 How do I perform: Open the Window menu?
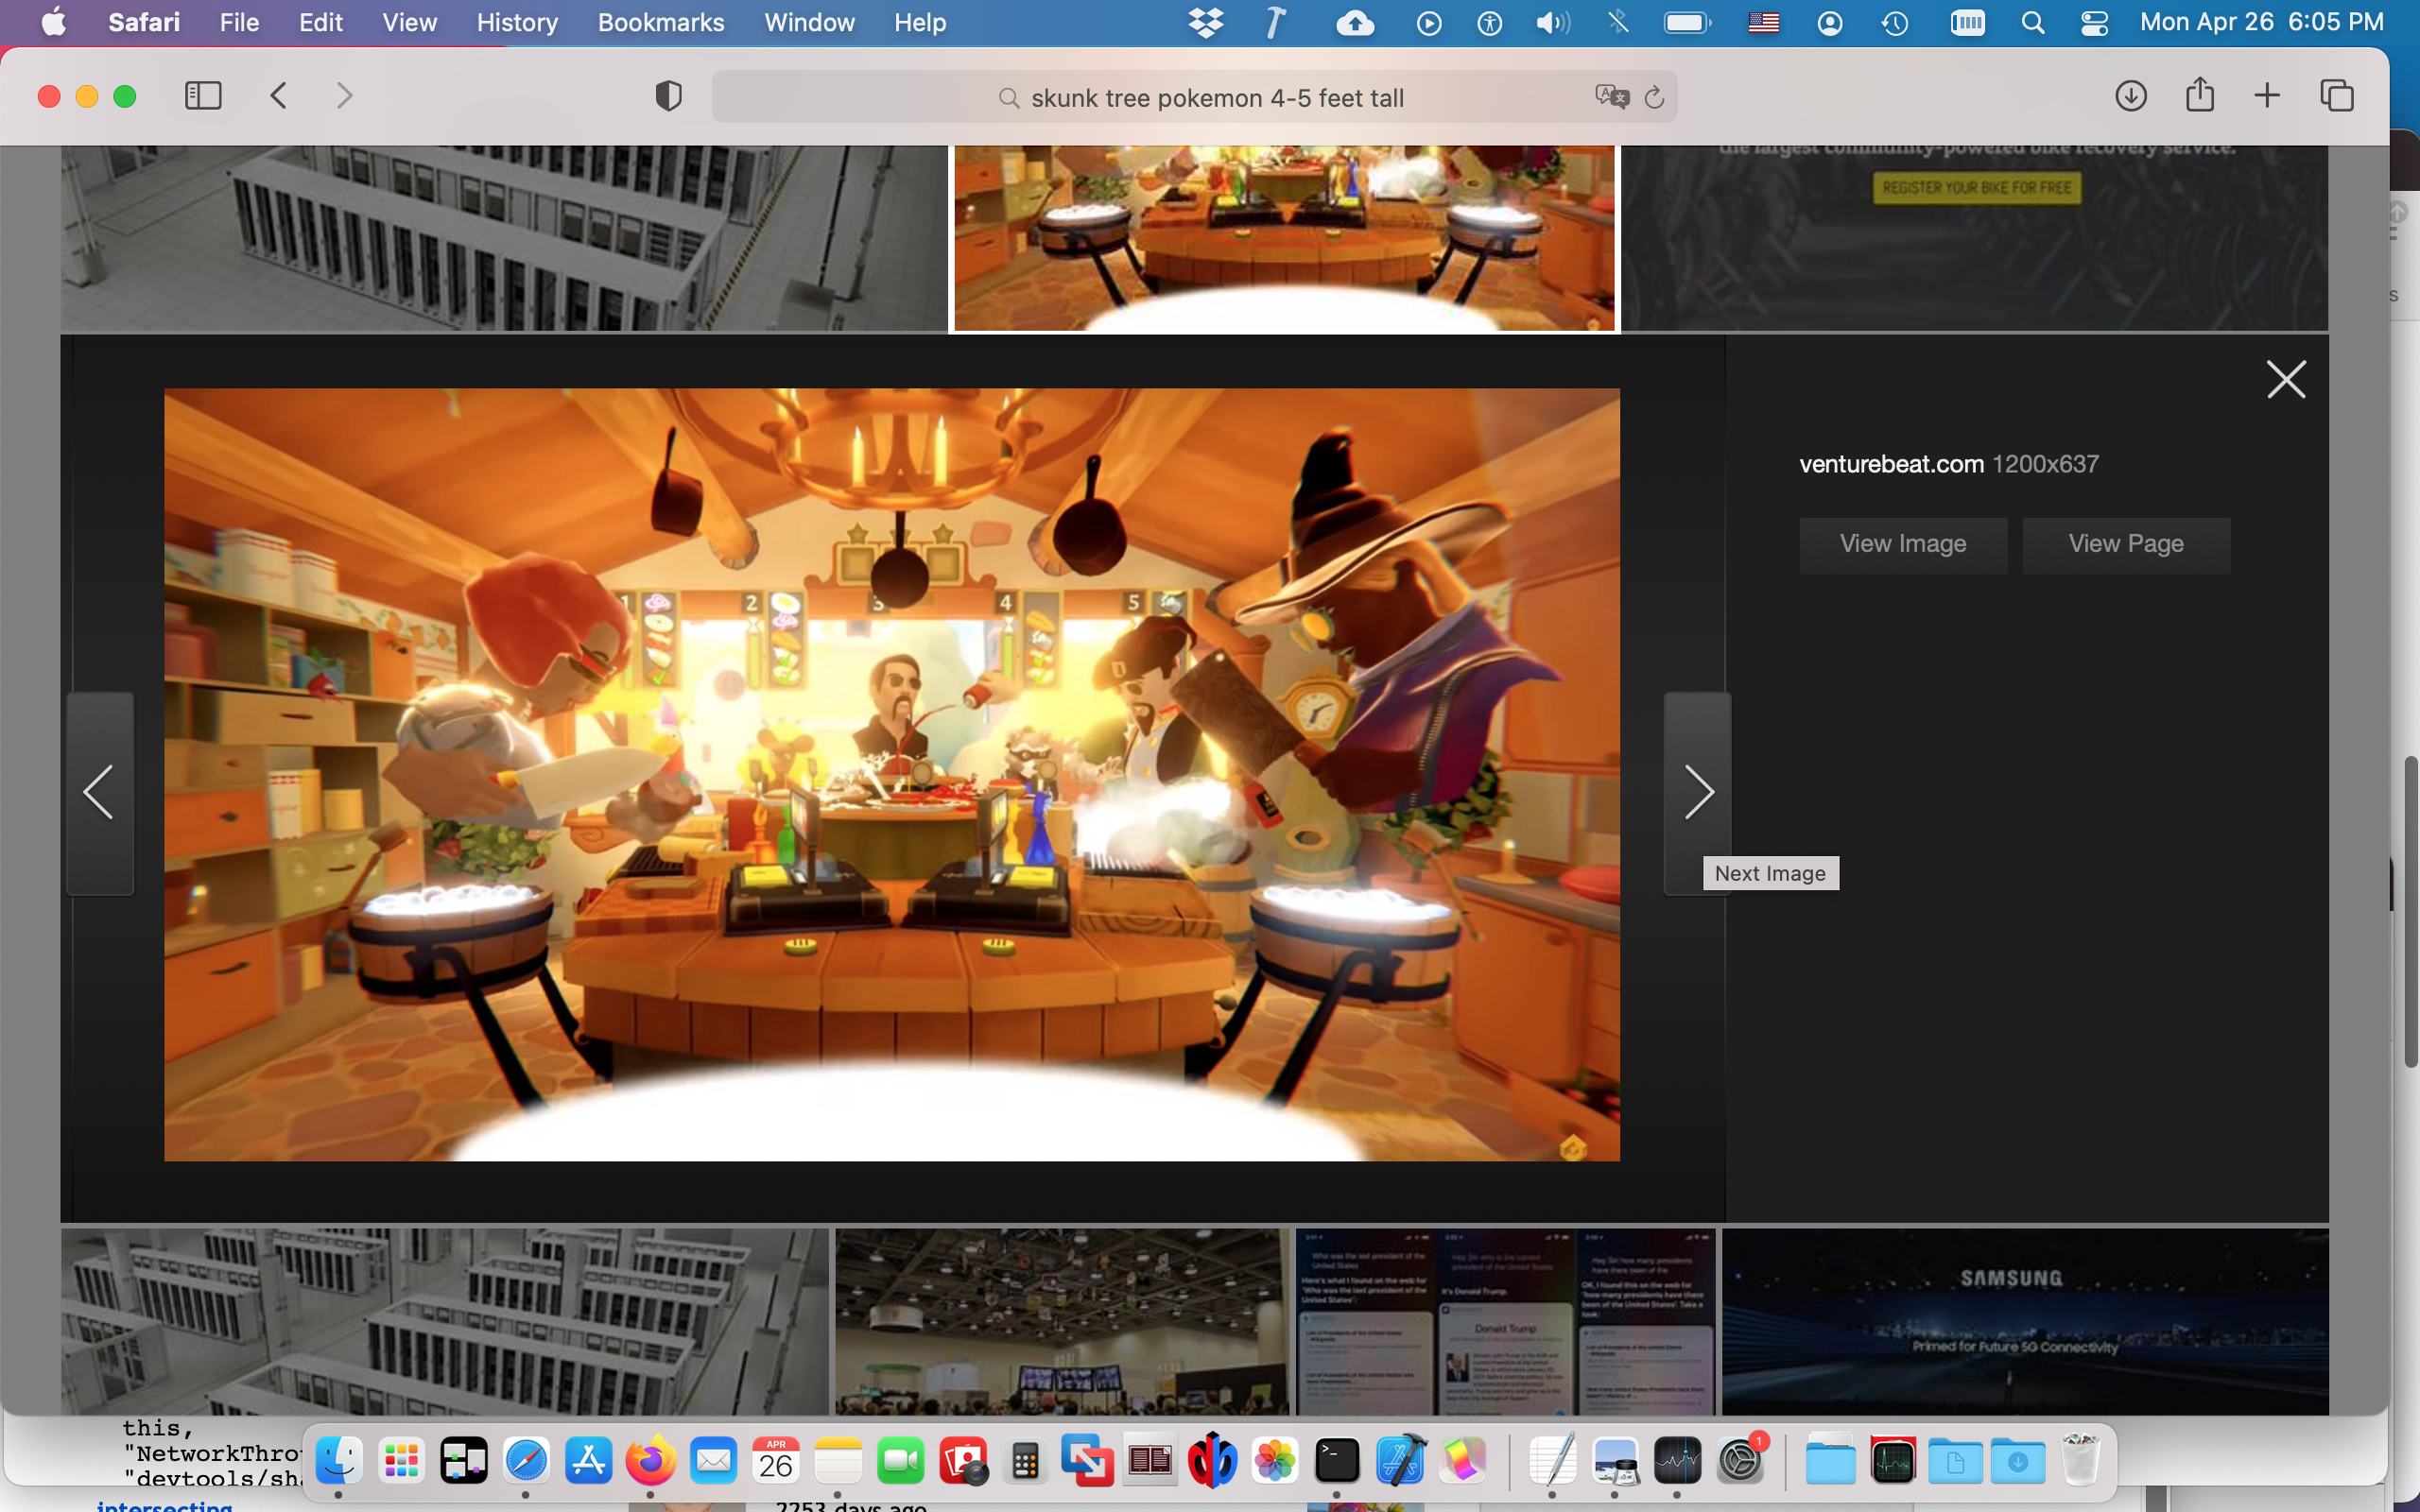(809, 22)
